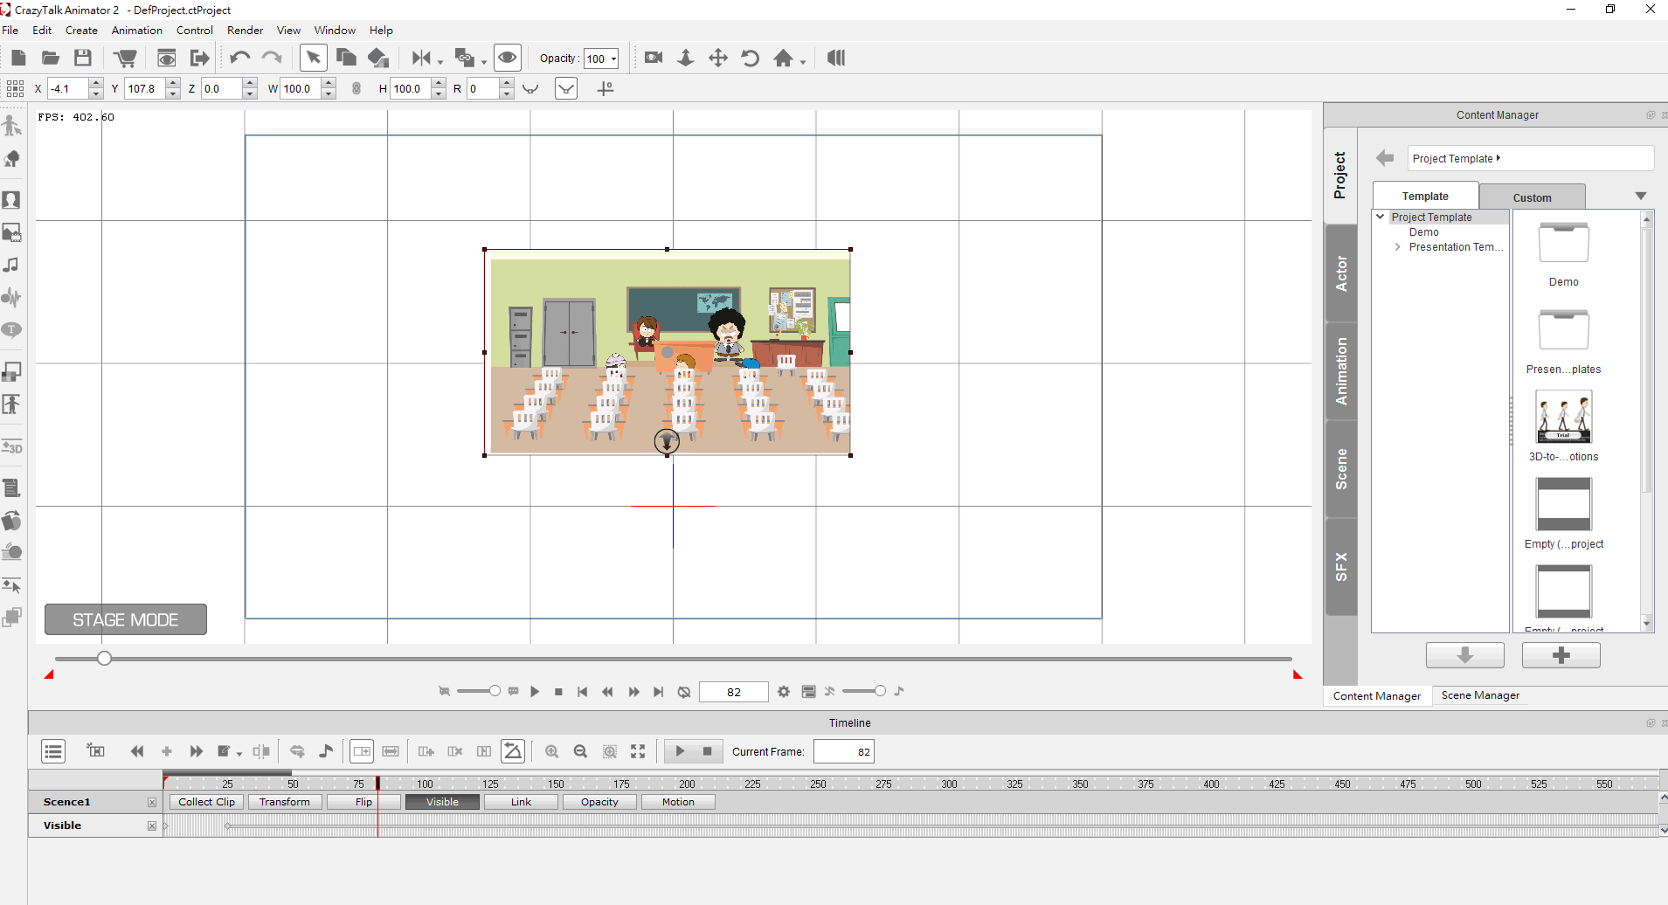Click the music note audio sidebar icon
The height and width of the screenshot is (905, 1668).
[x=11, y=265]
